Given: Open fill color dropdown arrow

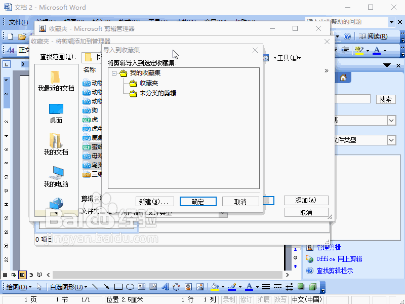Looking at the screenshot, I should [x=223, y=287].
